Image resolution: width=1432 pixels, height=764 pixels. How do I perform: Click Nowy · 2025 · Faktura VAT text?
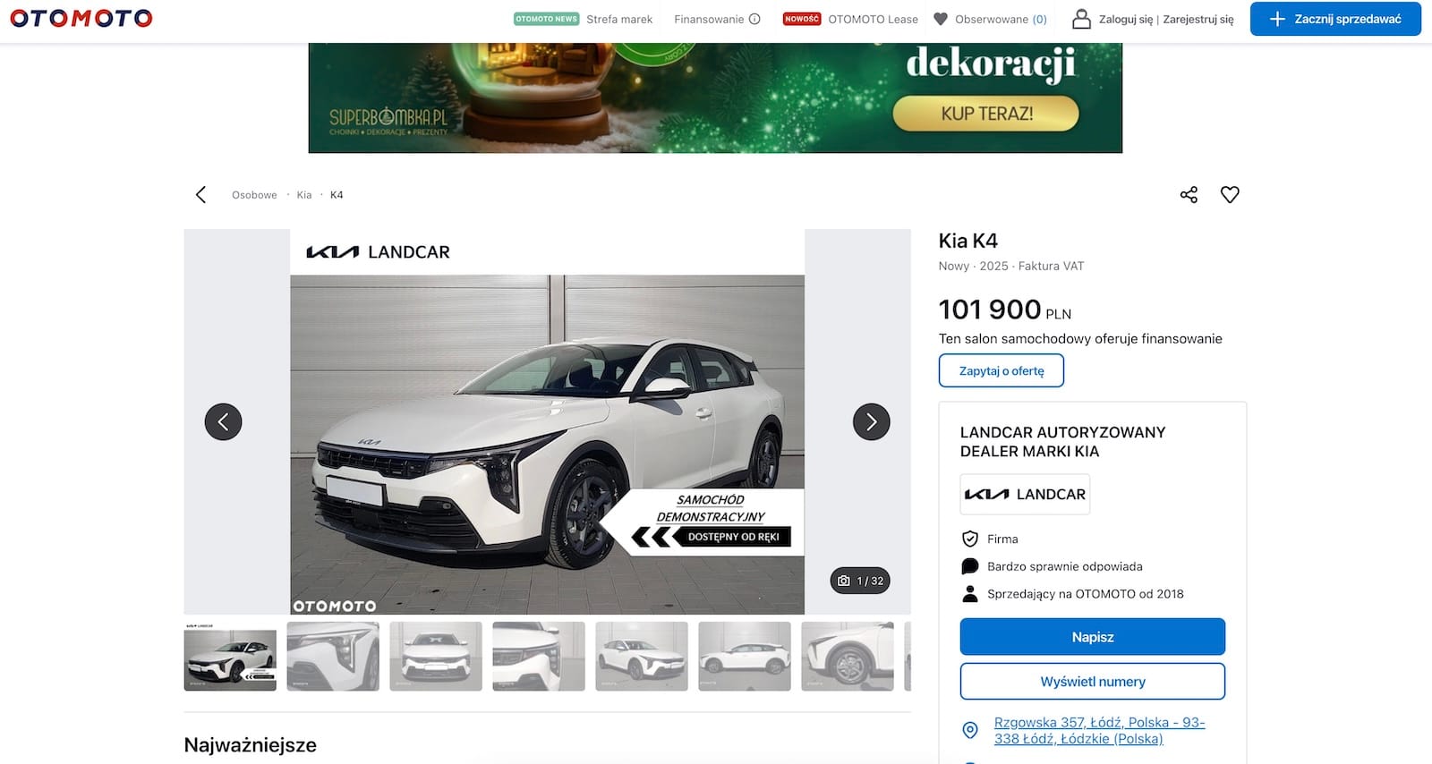tap(1011, 266)
